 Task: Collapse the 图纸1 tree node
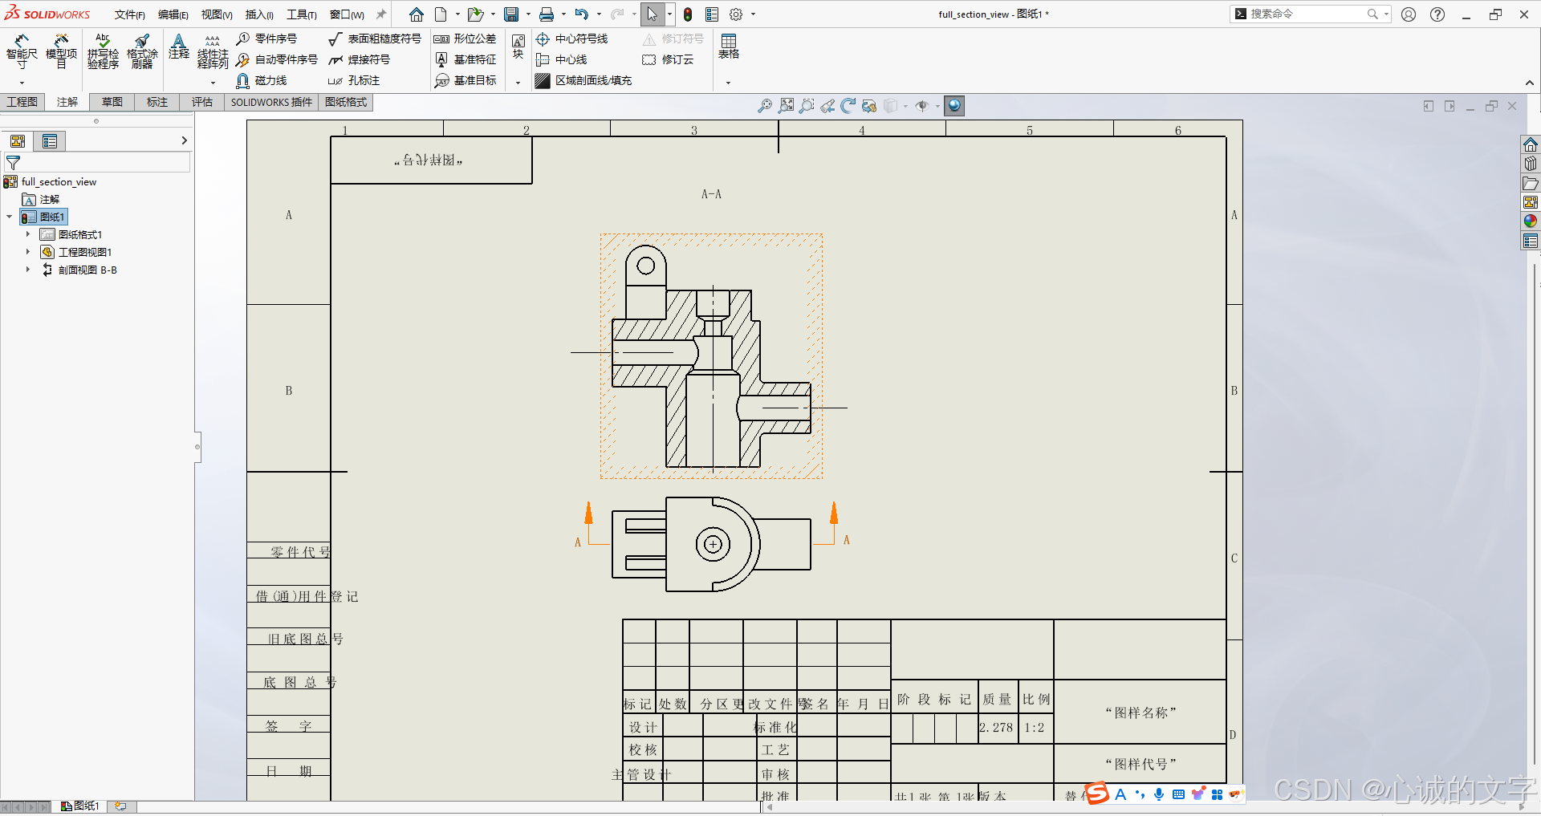pos(10,217)
